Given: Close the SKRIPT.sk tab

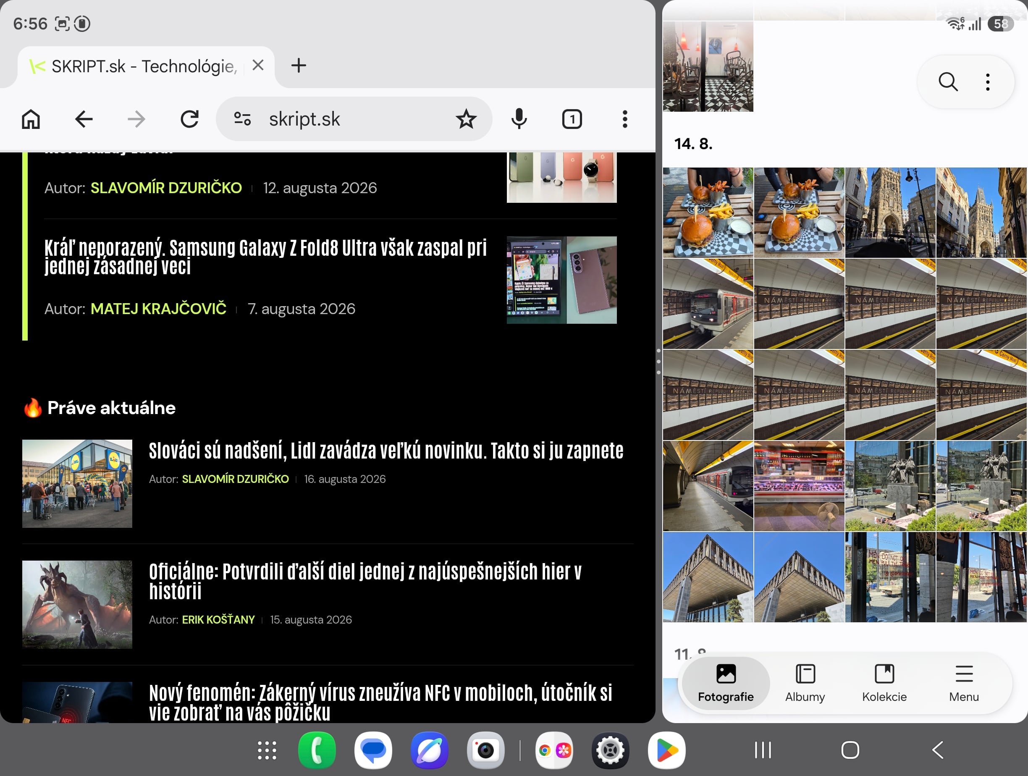Looking at the screenshot, I should click(x=258, y=65).
